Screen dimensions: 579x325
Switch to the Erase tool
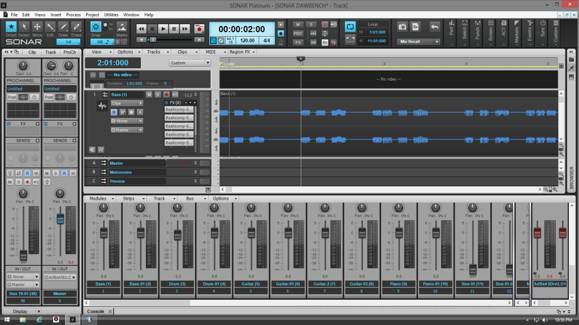[76, 27]
